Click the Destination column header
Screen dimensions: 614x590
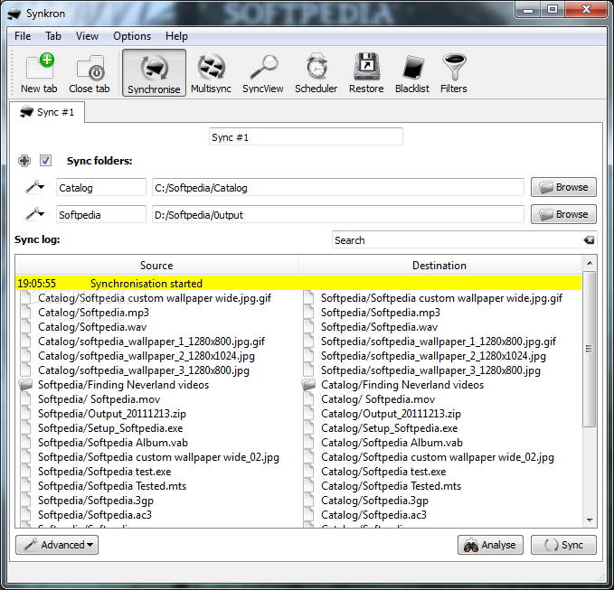pos(439,266)
